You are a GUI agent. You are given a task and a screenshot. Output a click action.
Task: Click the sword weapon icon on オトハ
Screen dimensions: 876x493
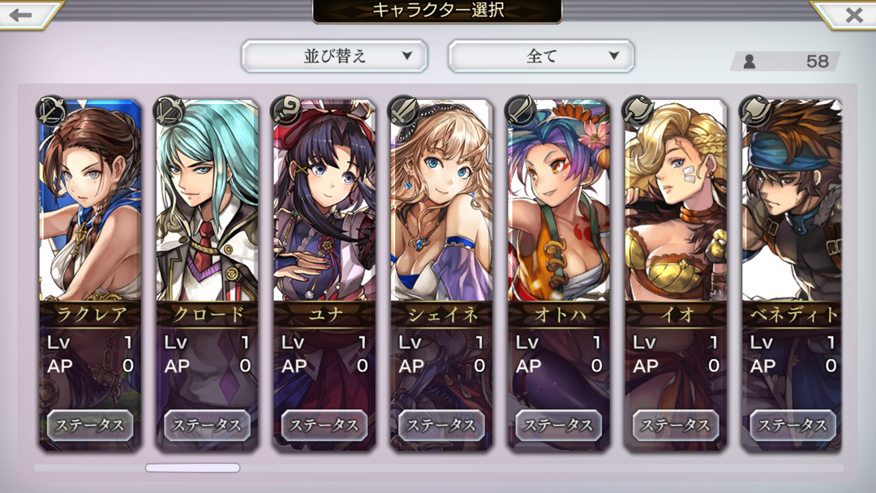click(x=520, y=110)
